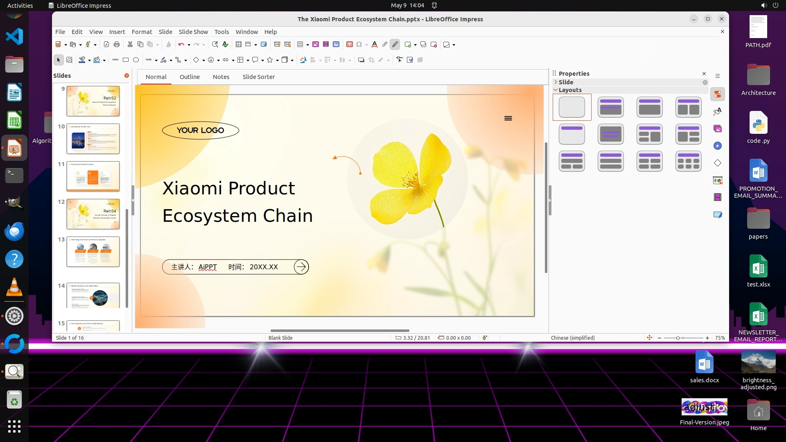Open the Slide Show menu
786x442 pixels.
tap(193, 32)
